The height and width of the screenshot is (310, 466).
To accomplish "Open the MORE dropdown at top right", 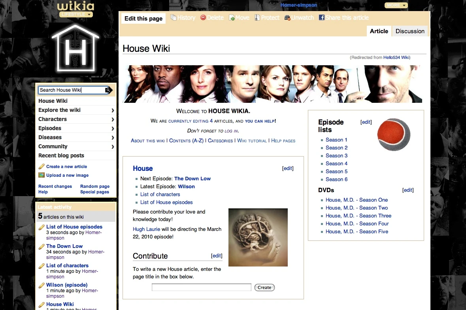I will (x=396, y=6).
